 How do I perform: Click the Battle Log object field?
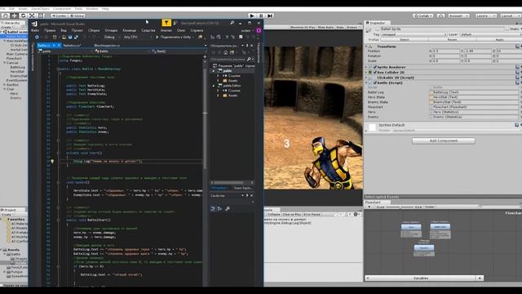tap(474, 92)
